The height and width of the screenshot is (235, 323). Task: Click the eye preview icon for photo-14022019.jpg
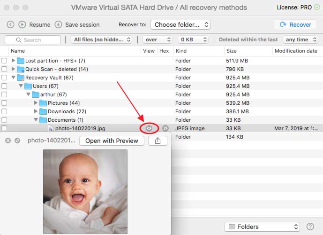click(149, 128)
